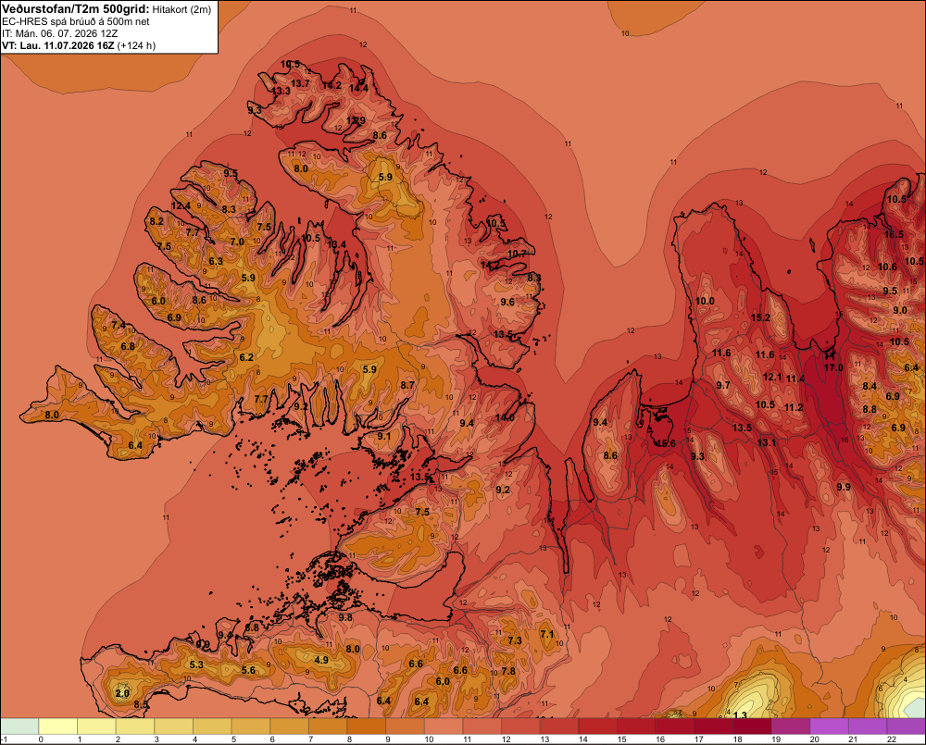This screenshot has width=926, height=745.
Task: Click the legend tick label '22'
Action: [x=892, y=739]
